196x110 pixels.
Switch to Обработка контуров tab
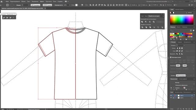[x=154, y=16]
